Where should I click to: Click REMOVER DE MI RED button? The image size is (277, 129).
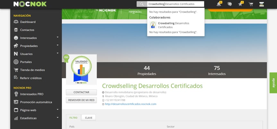[x=81, y=100]
